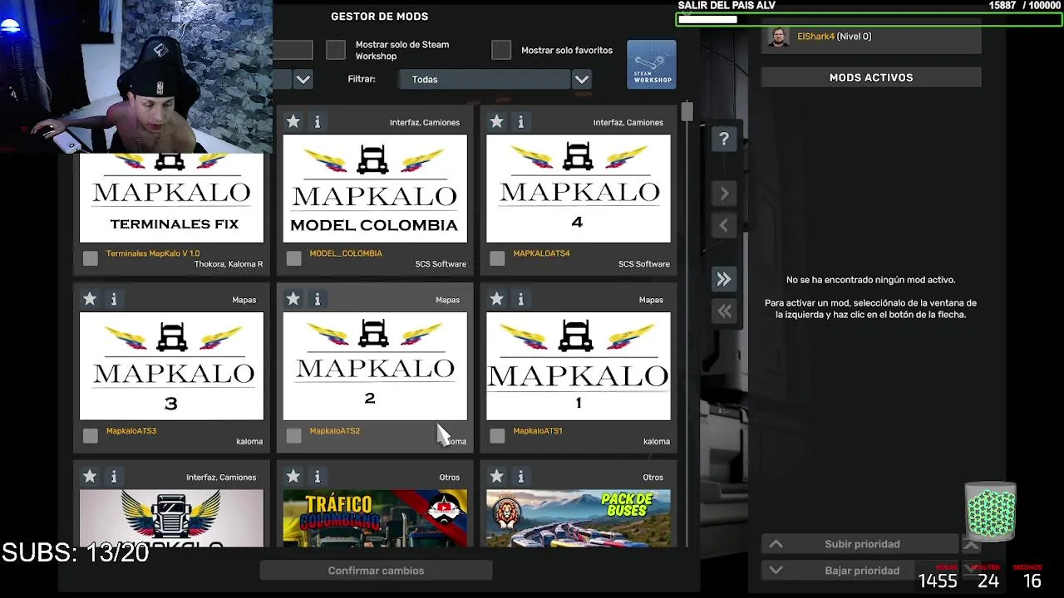Select the Tráfico Colombiano thumbnail
The height and width of the screenshot is (598, 1064).
[x=375, y=518]
